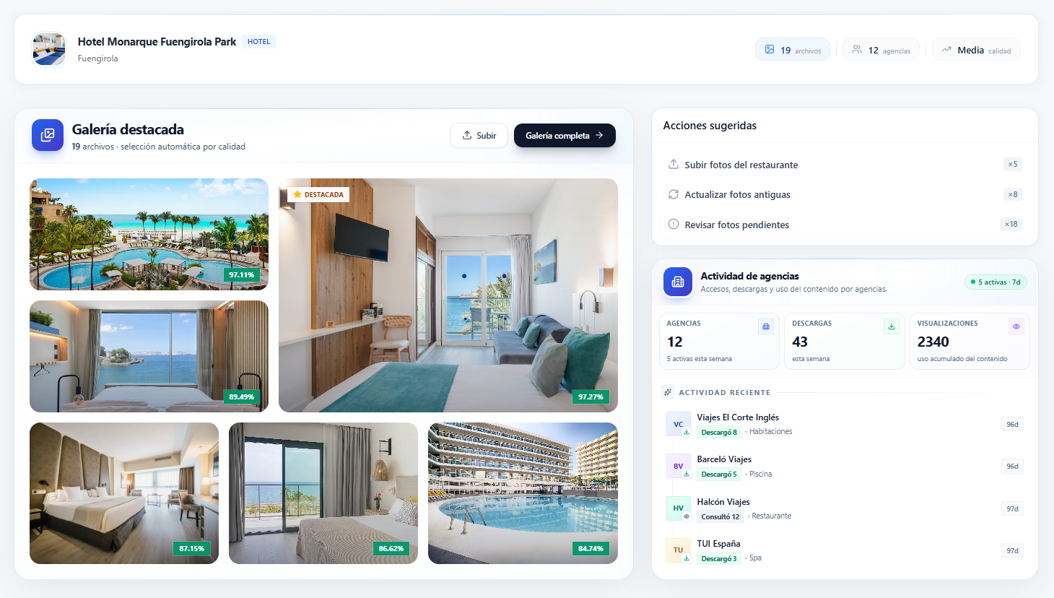Click the eye icon in Visualizaciones card
This screenshot has height=598, width=1054.
pos(1016,326)
